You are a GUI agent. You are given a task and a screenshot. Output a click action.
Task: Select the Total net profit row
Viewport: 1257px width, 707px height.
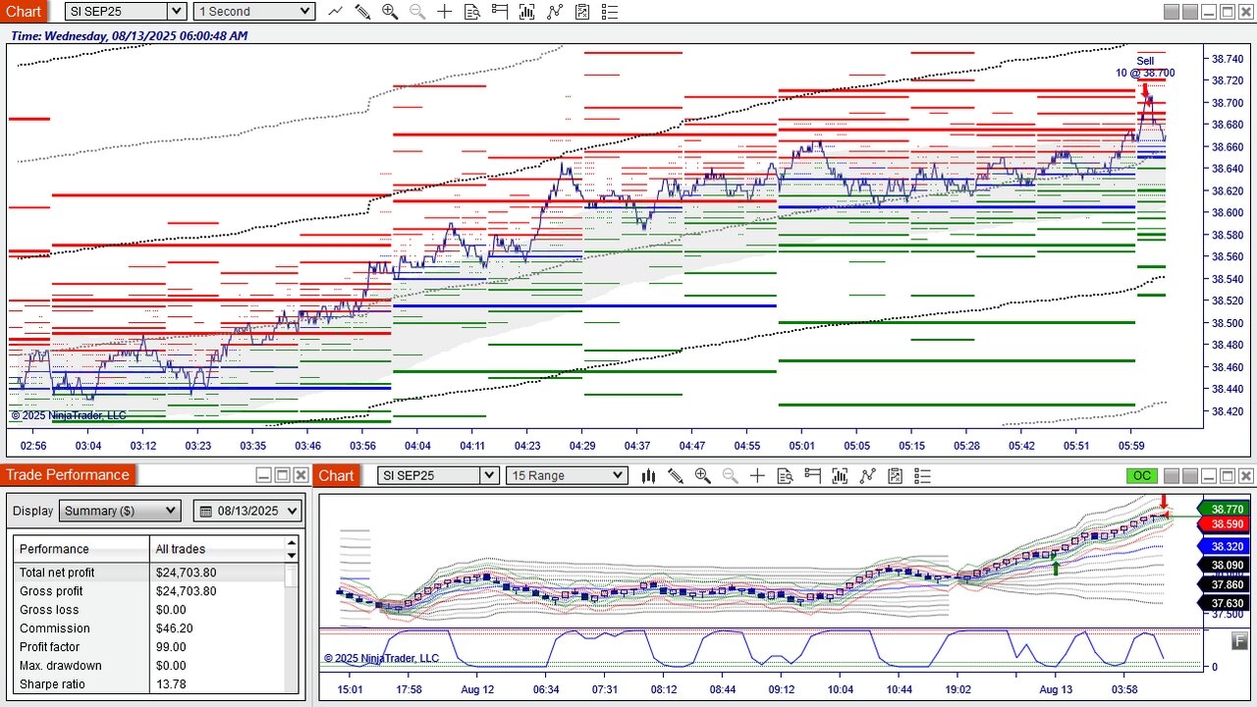pos(149,571)
